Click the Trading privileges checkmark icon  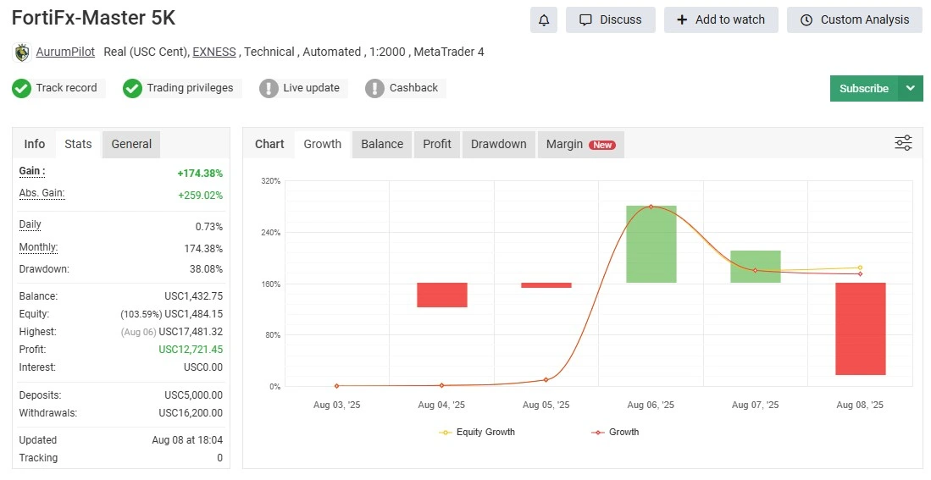(132, 88)
